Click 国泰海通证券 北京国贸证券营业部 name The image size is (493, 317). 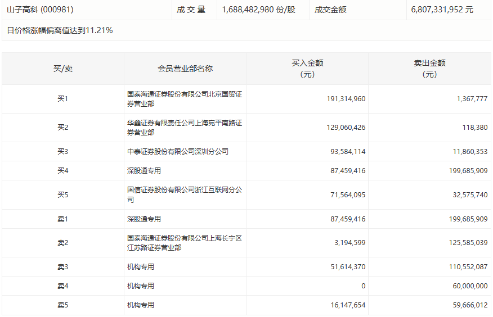coord(185,99)
